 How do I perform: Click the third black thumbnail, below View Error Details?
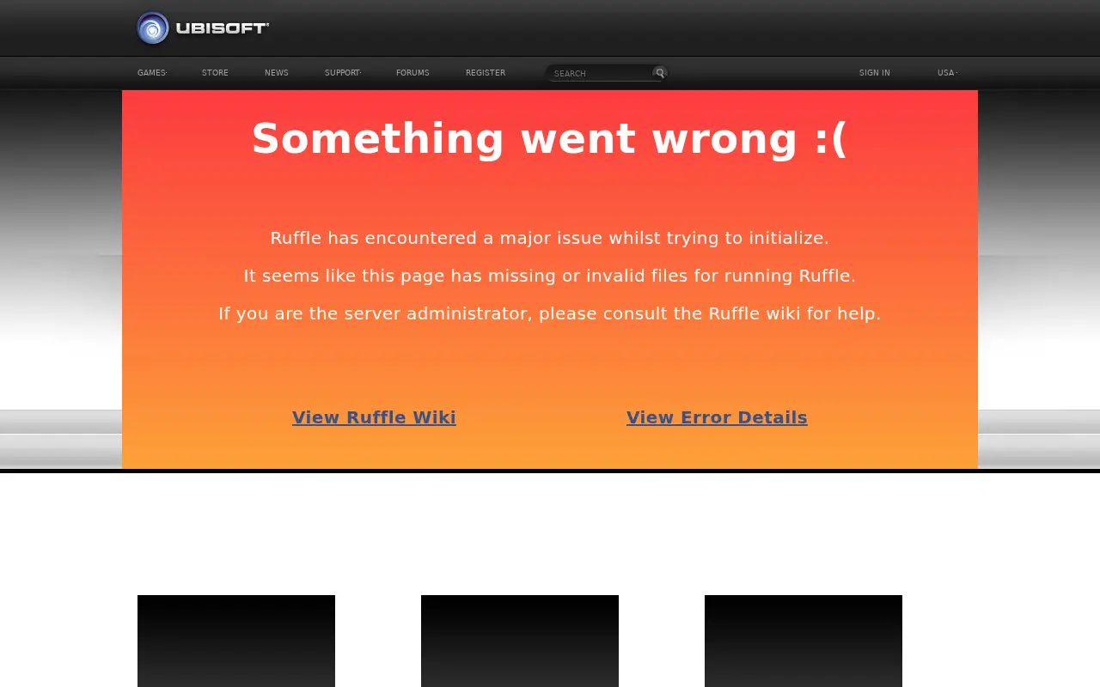click(804, 641)
